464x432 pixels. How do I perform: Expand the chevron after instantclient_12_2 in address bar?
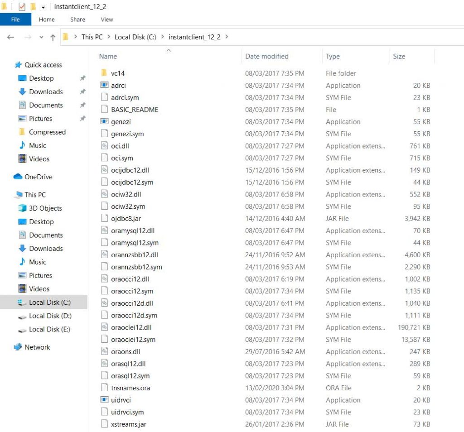227,37
